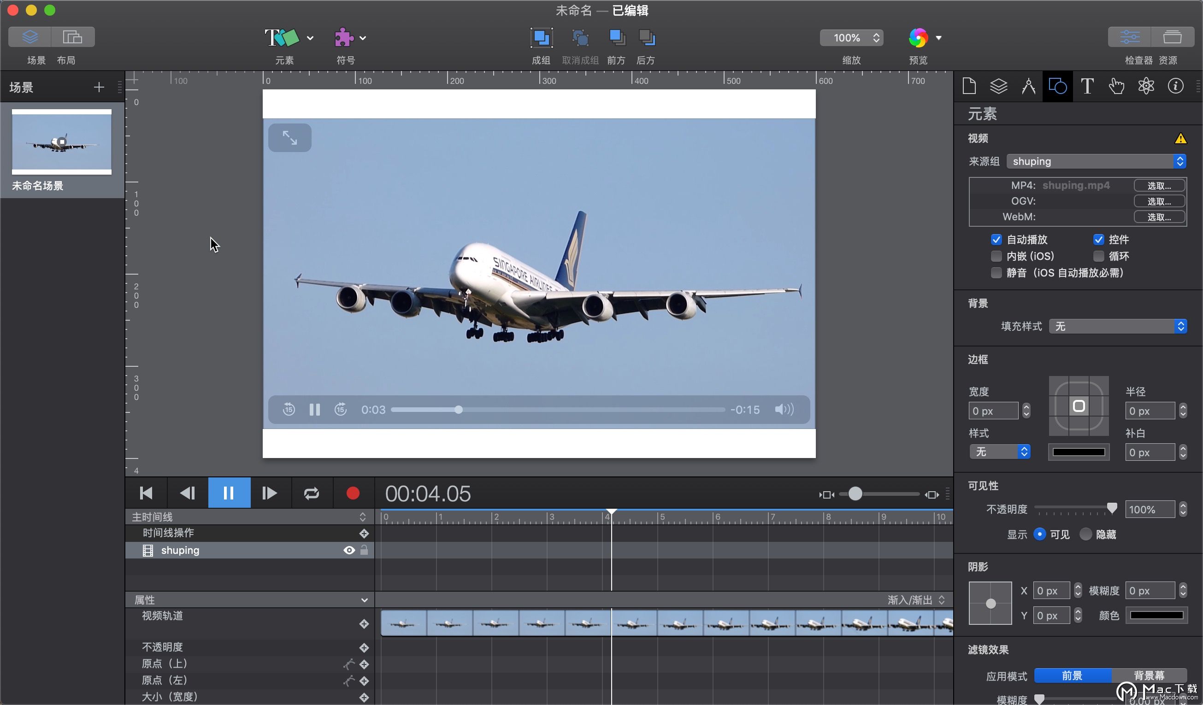The height and width of the screenshot is (705, 1203).
Task: Choose WebM video file button
Action: [1159, 217]
